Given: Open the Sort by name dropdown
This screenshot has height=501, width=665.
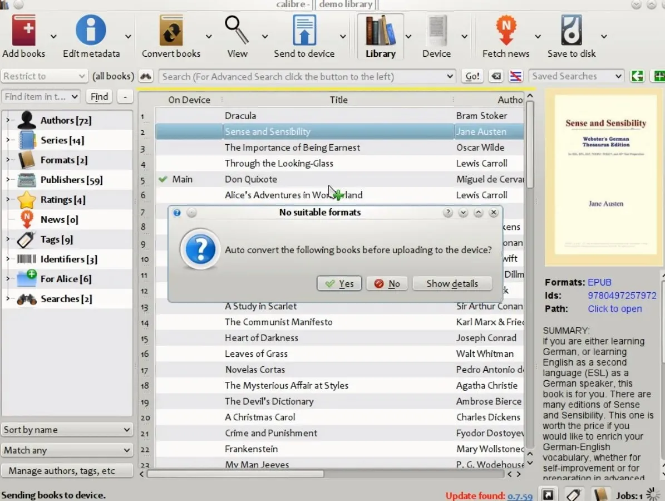Looking at the screenshot, I should click(67, 429).
